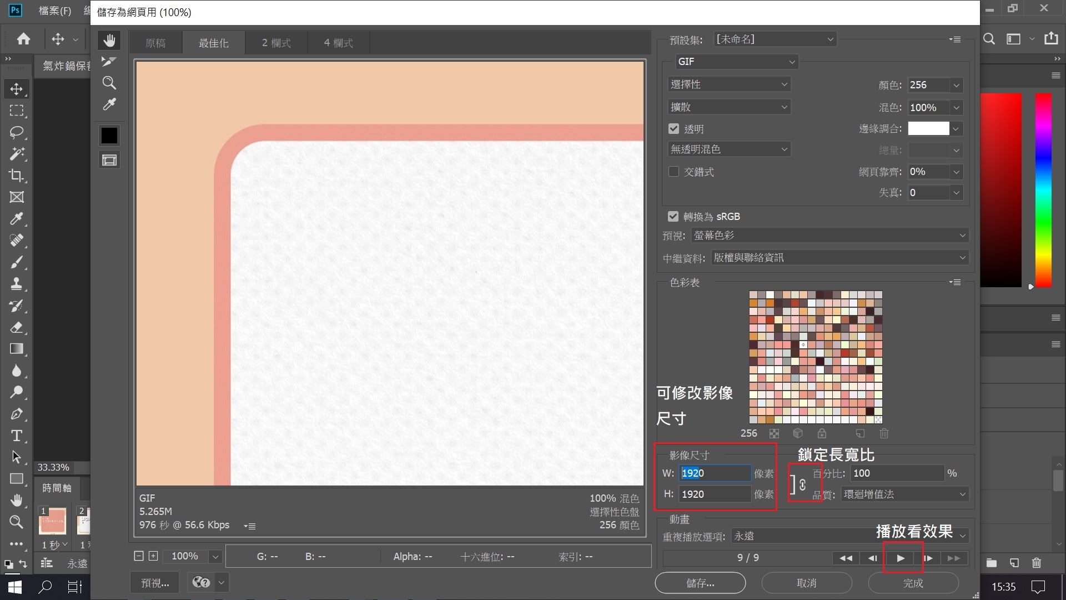Select the Zoom tool
1066x600 pixels.
pyautogui.click(x=109, y=83)
